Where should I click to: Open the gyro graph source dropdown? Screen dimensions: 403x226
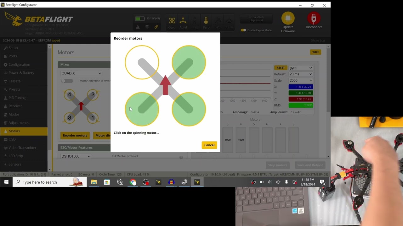301,68
